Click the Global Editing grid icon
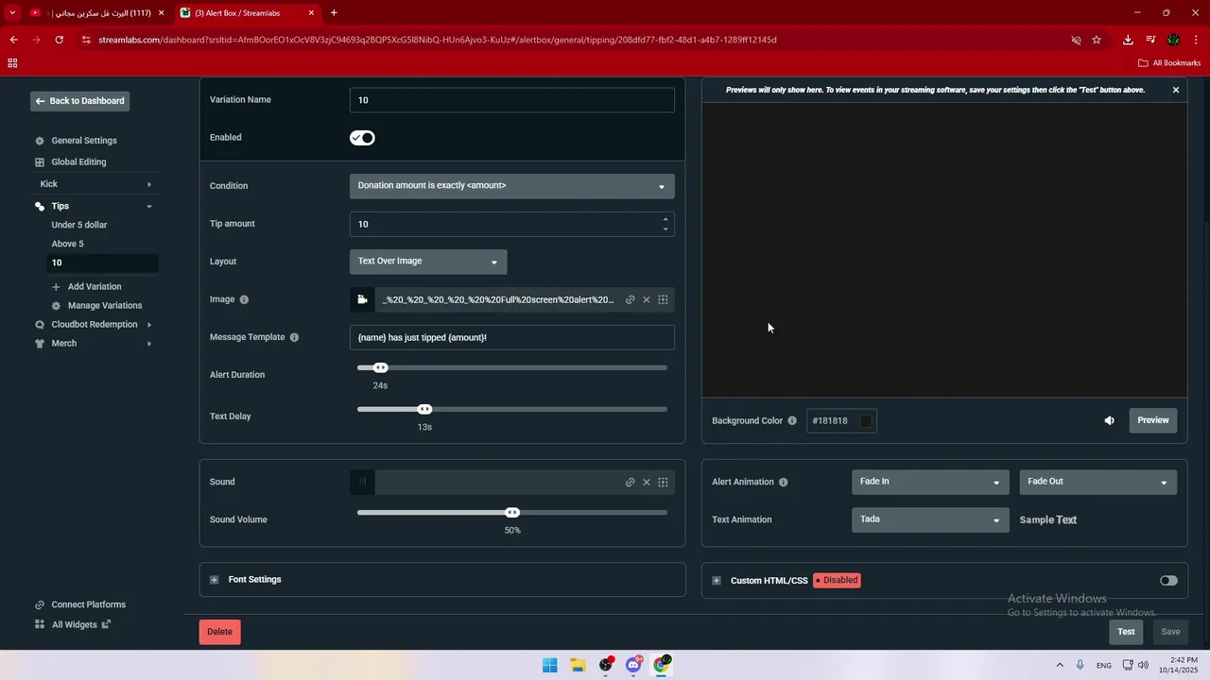 tap(40, 162)
